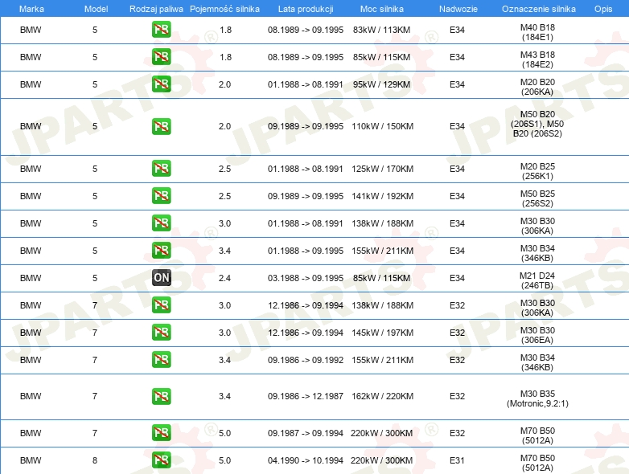Image resolution: width=629 pixels, height=474 pixels.
Task: Click the diesel ON icon in the M21 D24 row
Action: (x=161, y=278)
